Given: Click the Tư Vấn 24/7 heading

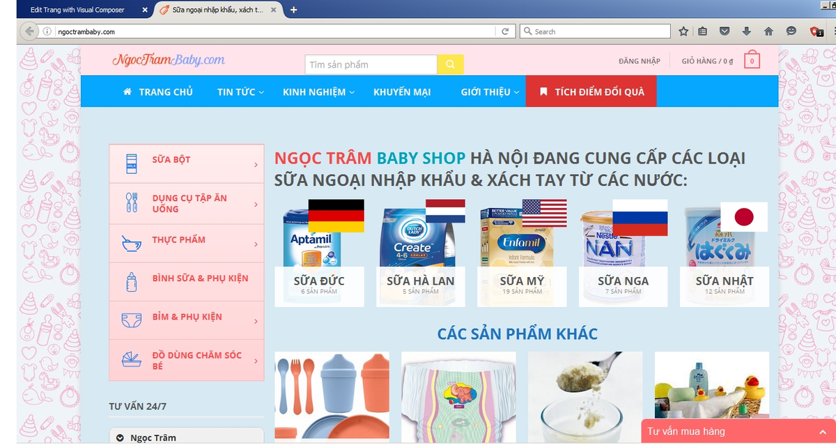Looking at the screenshot, I should (x=138, y=406).
